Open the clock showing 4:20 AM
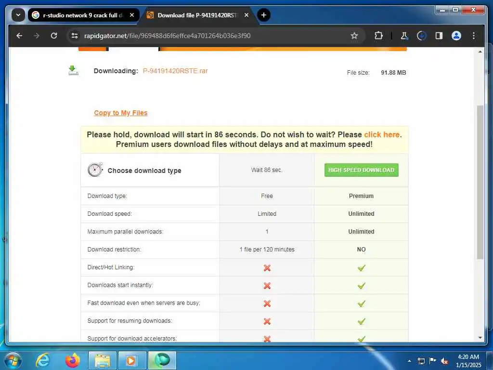Viewport: 493px width, 370px height. [468, 360]
